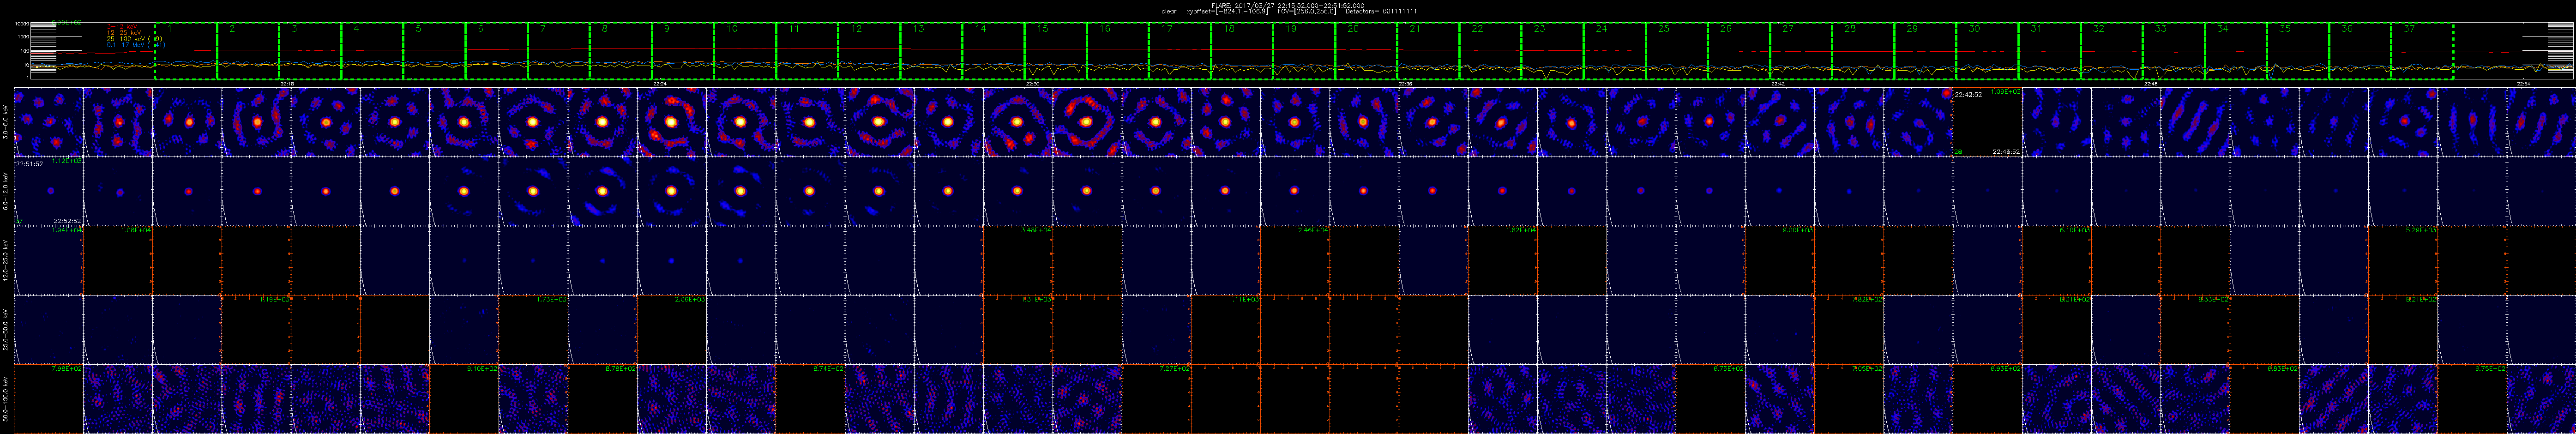Open the black tile marked 9.10E+02
Viewport: 2576px width, 434px height.
point(464,398)
